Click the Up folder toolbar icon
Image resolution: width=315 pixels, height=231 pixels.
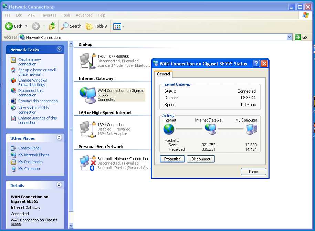pyautogui.click(x=52, y=26)
